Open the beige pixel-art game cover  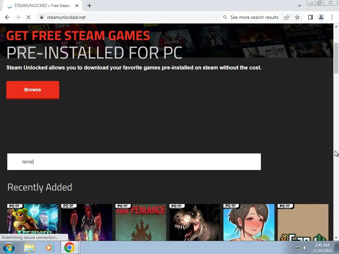coord(303,222)
